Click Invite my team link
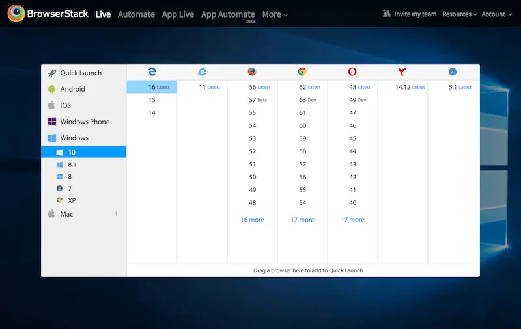This screenshot has width=521, height=329. tap(415, 14)
